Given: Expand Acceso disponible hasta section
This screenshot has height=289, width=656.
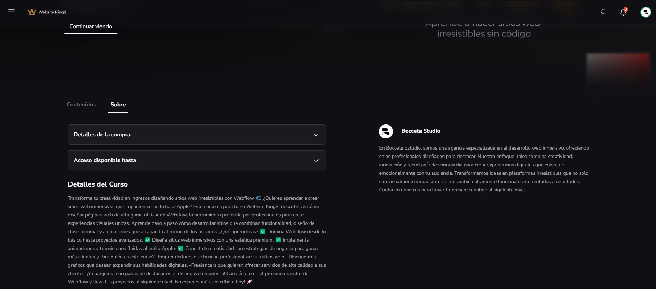Looking at the screenshot, I should tap(197, 160).
